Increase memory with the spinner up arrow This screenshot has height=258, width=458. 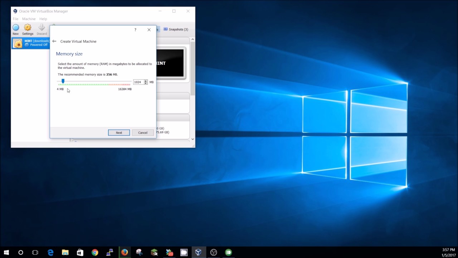coord(146,81)
